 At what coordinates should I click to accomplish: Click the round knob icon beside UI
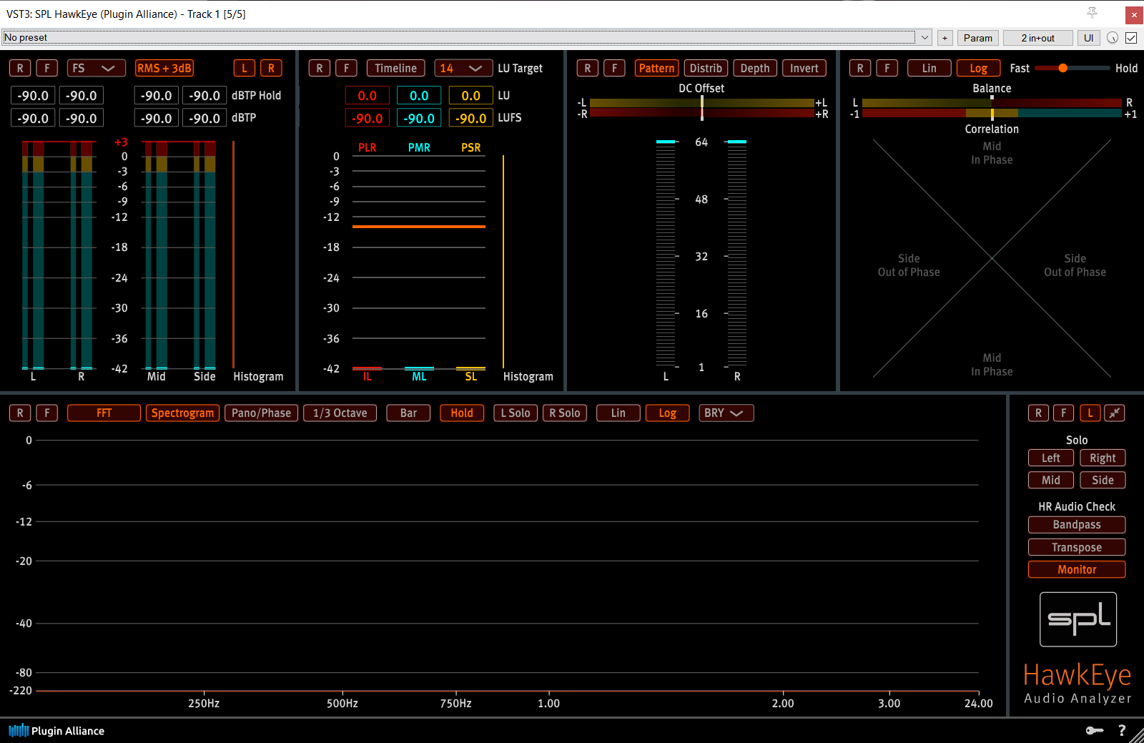click(x=1112, y=38)
